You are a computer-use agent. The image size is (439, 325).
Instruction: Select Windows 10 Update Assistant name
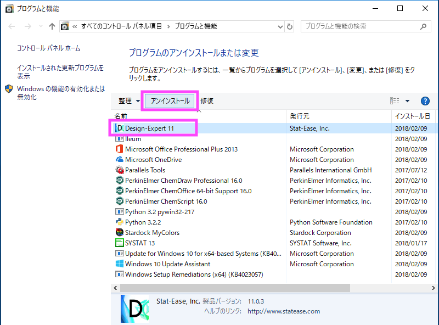click(168, 264)
